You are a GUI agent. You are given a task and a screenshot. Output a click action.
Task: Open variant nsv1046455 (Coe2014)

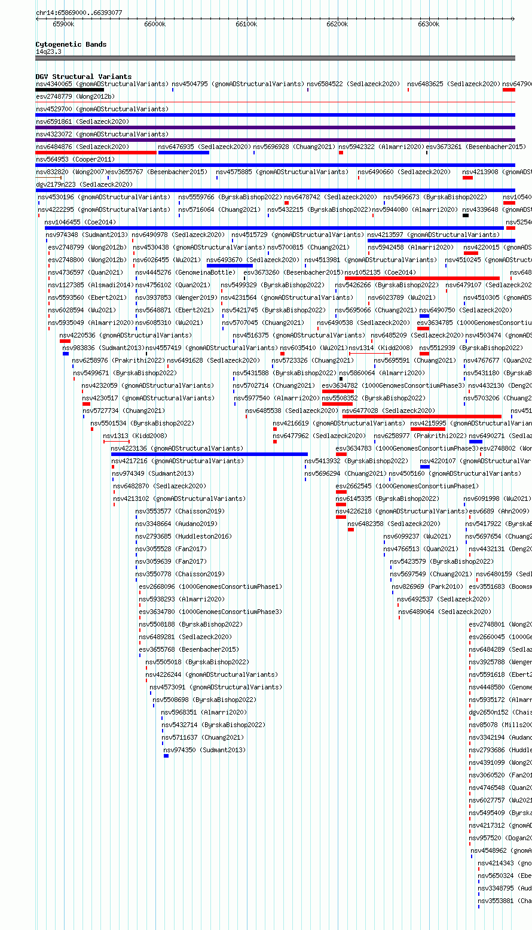point(81,222)
